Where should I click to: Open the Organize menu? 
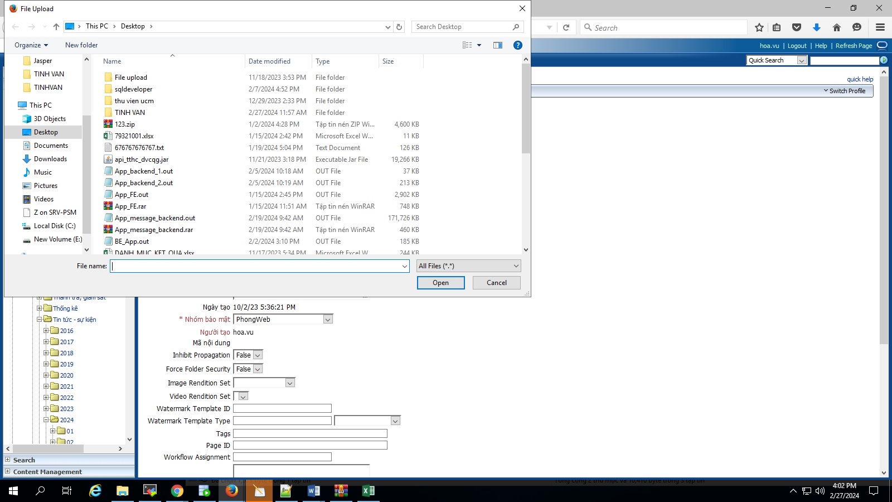point(31,45)
